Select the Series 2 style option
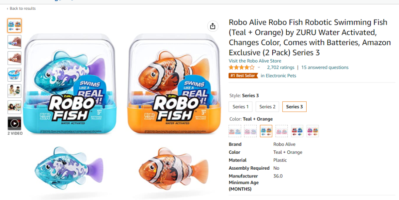Viewport: 399px width, 200px height. pos(267,107)
